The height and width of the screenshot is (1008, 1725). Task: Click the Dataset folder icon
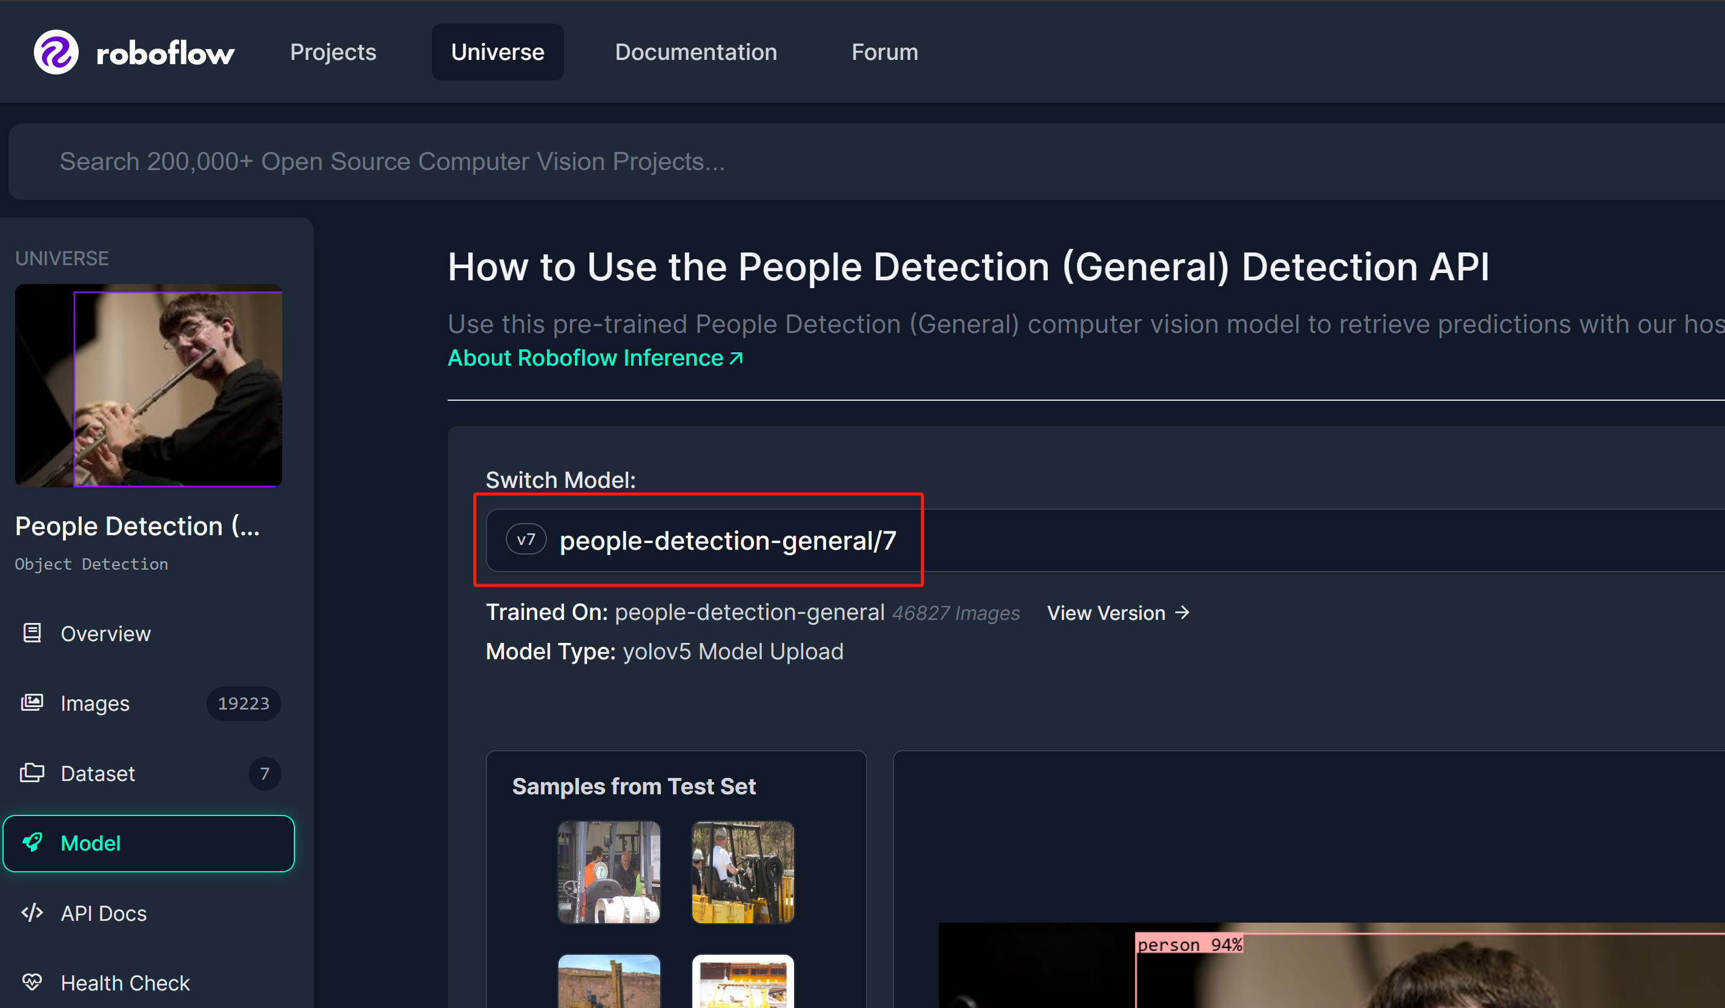[31, 773]
